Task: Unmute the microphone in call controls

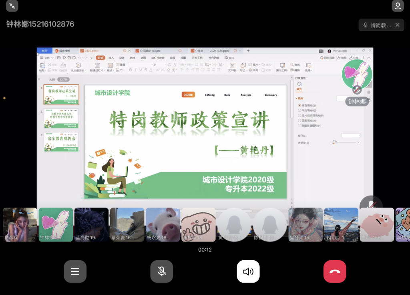Action: (162, 271)
